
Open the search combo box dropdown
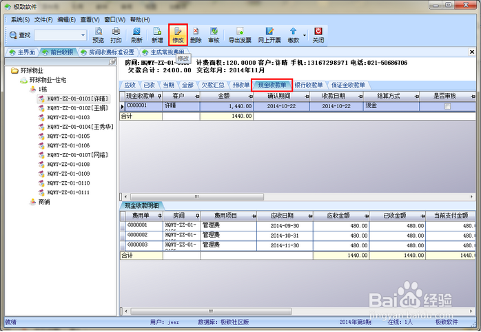click(x=83, y=35)
